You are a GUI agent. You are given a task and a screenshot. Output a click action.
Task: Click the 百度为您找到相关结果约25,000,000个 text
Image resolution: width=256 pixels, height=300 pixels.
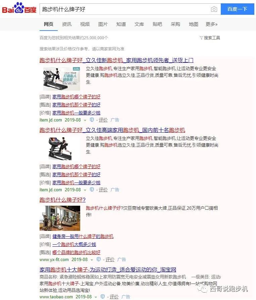coord(74,38)
